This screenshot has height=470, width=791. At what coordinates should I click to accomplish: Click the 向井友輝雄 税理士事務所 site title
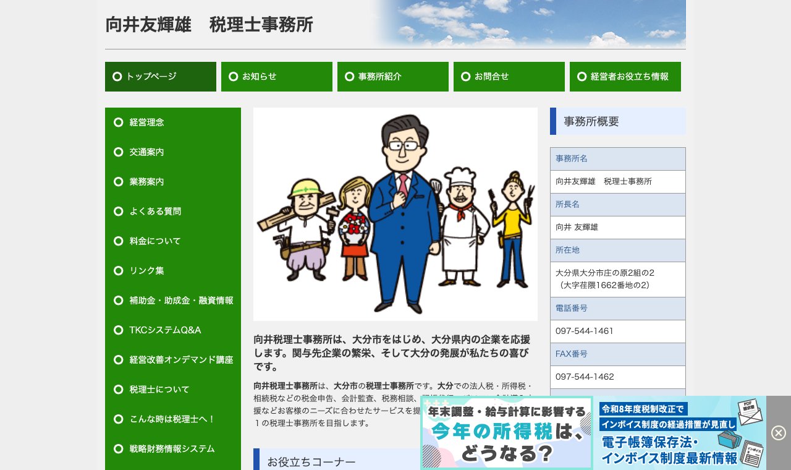[209, 25]
